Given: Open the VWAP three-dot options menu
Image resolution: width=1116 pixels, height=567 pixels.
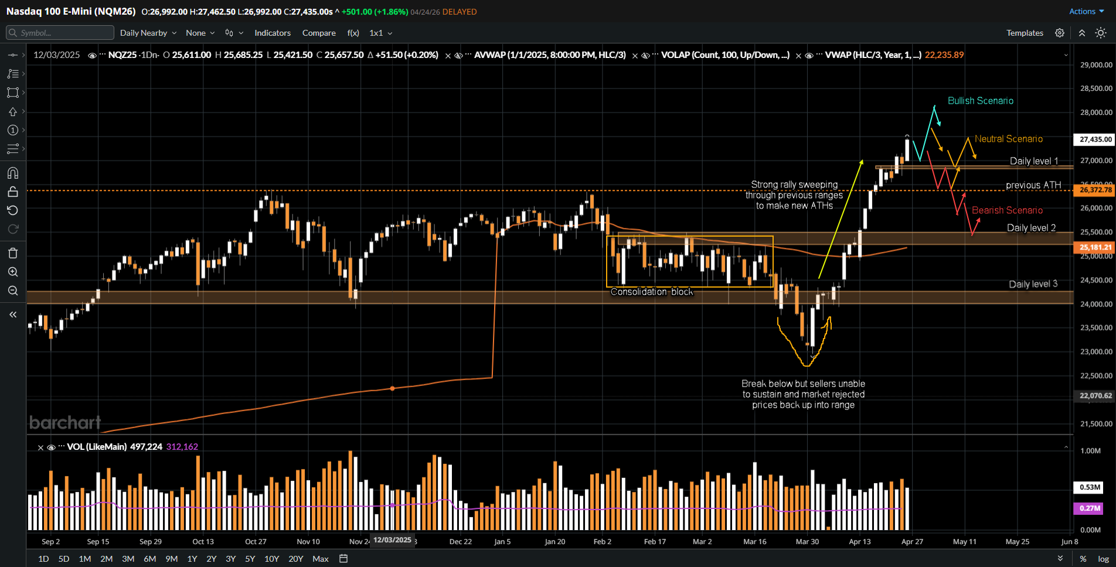Looking at the screenshot, I should [x=819, y=55].
